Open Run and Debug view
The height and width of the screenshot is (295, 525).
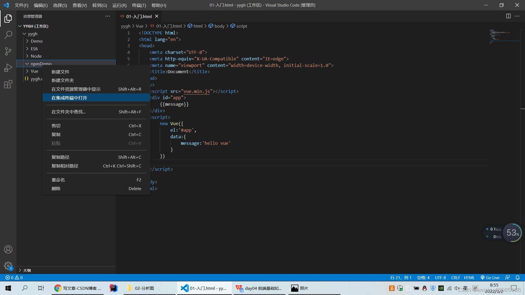point(8,68)
